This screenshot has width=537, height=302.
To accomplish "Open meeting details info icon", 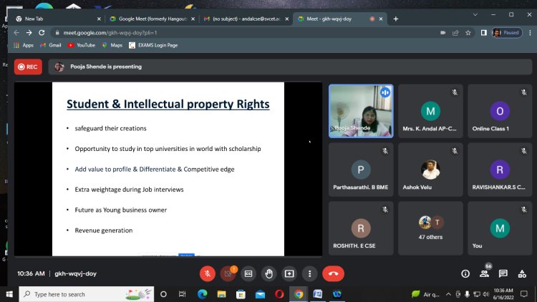I will (465, 273).
